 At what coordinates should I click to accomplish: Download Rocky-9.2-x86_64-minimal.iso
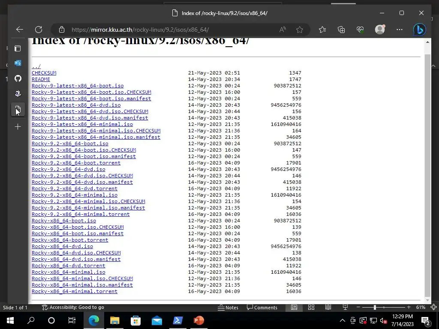click(x=75, y=195)
